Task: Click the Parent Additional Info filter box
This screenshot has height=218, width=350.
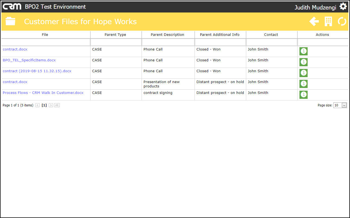Action: [220, 42]
